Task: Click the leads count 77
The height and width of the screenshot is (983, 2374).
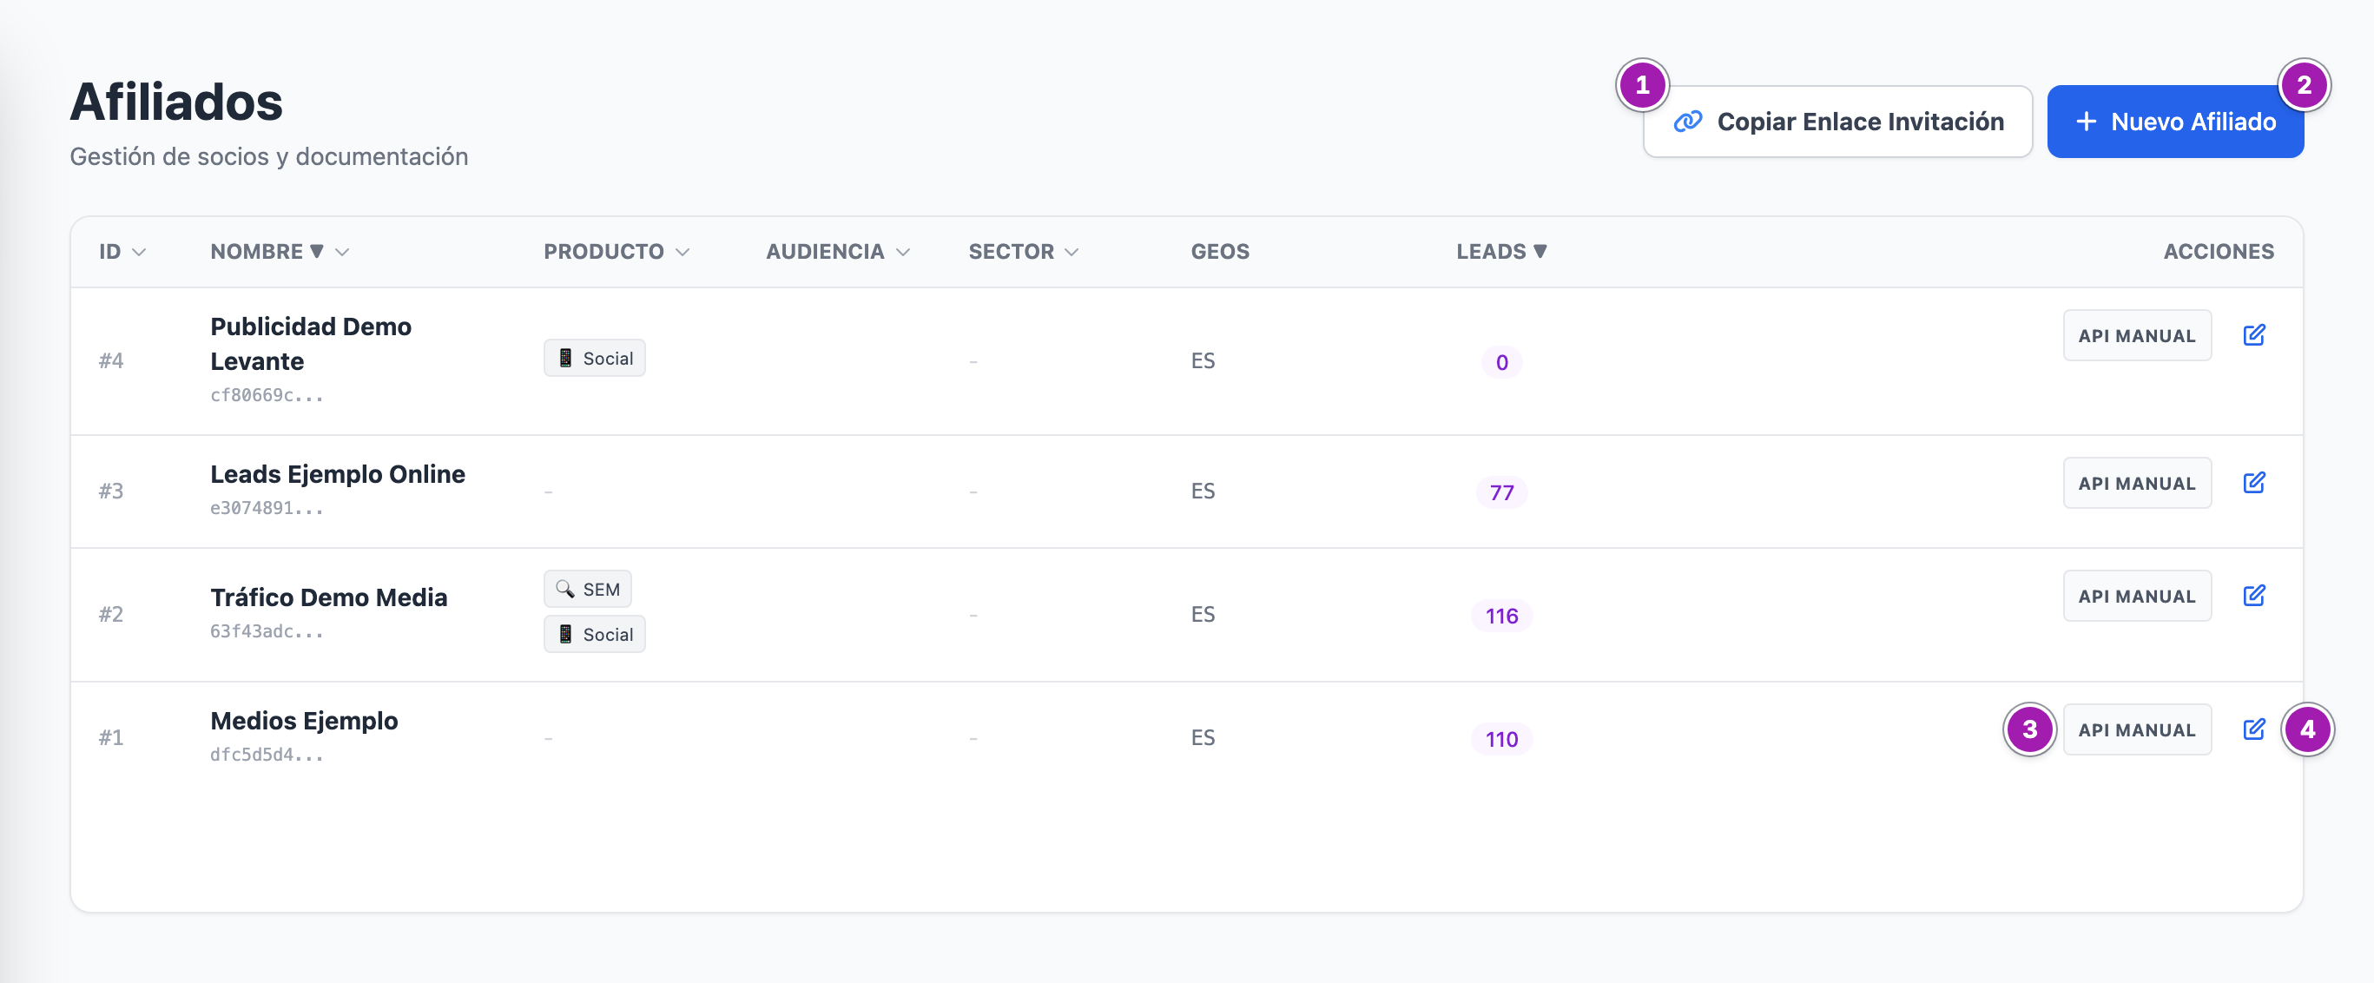Action: pyautogui.click(x=1501, y=493)
